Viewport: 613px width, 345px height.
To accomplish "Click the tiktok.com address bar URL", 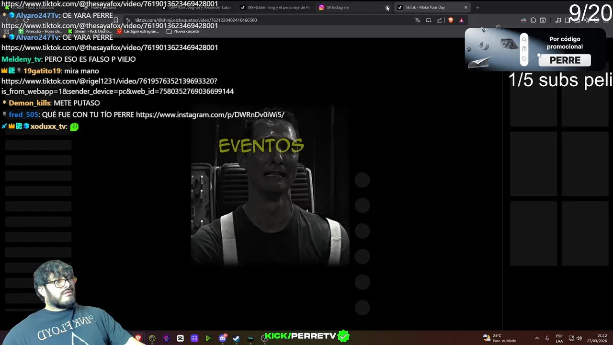I will coord(196,20).
